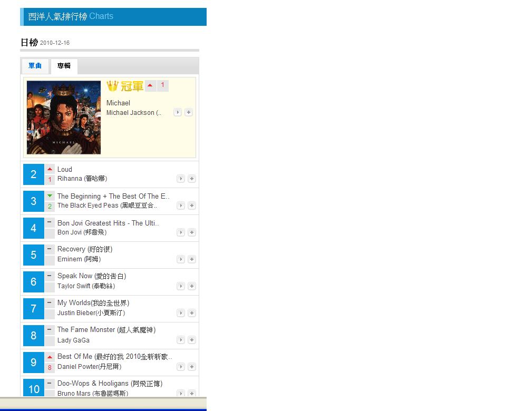Switch to the 單曲 tab
The image size is (506, 411).
click(35, 66)
